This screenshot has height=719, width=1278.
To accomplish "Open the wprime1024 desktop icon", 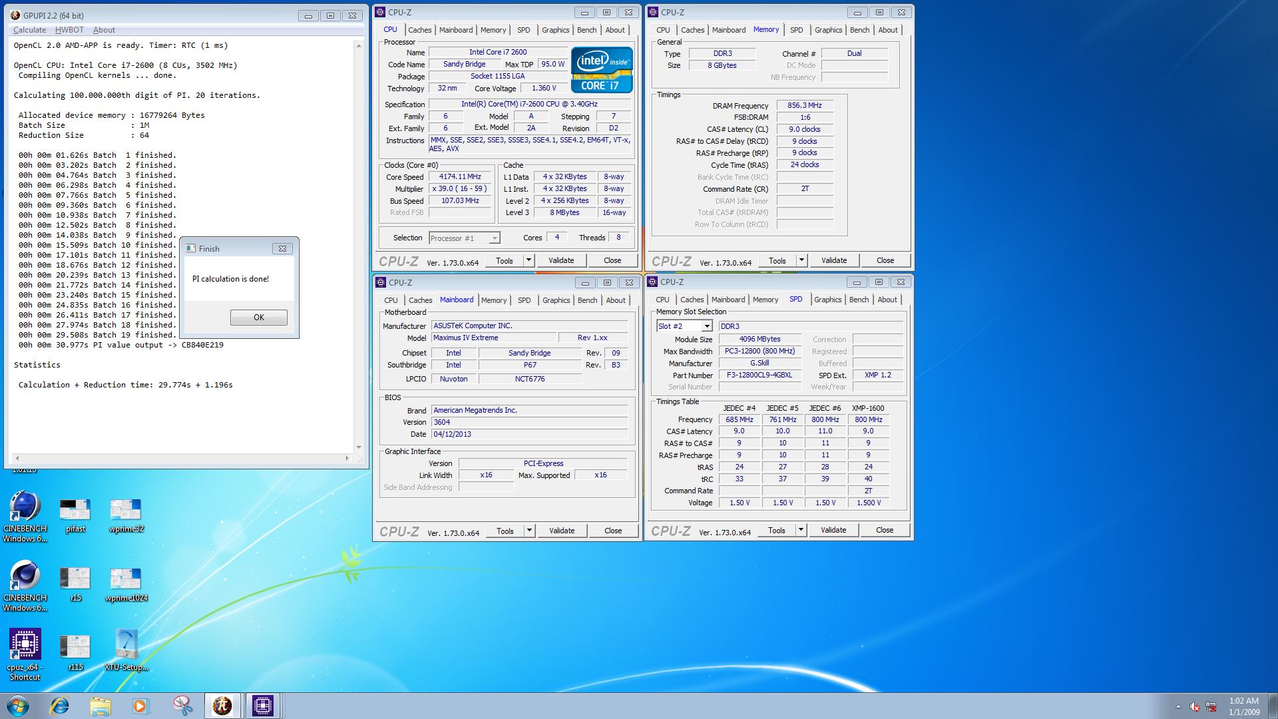I will point(126,585).
